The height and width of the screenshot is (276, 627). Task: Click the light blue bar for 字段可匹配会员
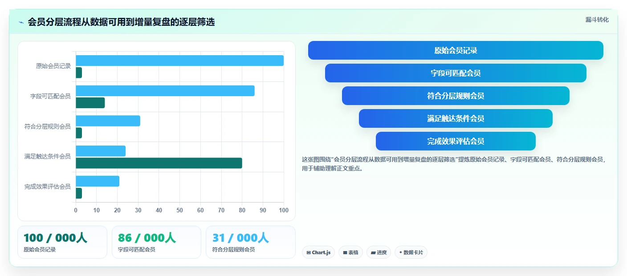(x=165, y=91)
